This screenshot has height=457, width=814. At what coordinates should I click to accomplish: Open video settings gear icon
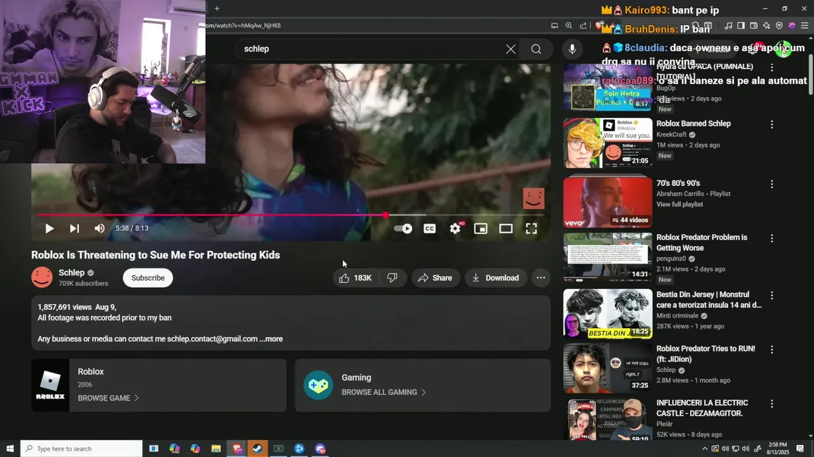(x=455, y=228)
